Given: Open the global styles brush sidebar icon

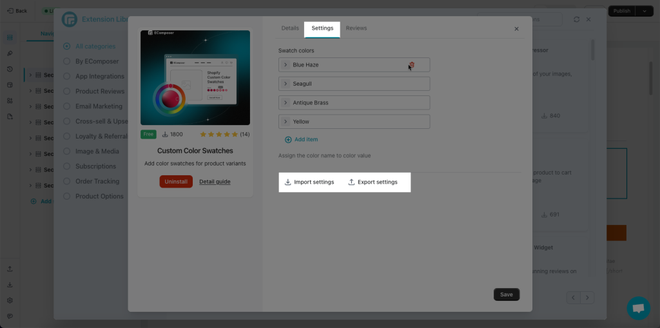Looking at the screenshot, I should point(10,53).
